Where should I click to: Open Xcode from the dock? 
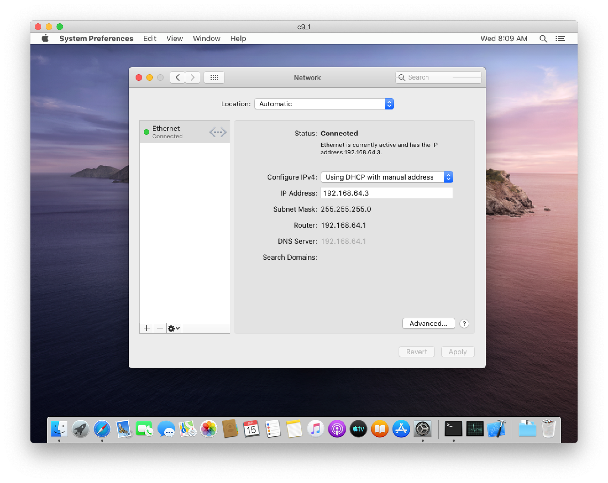[x=496, y=429]
